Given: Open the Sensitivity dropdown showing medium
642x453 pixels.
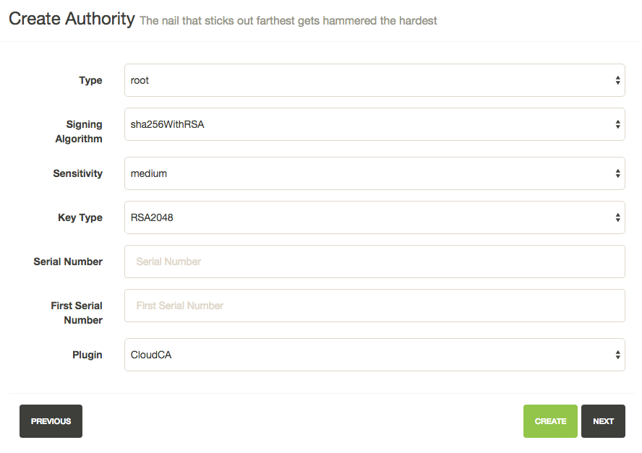Looking at the screenshot, I should pos(374,173).
